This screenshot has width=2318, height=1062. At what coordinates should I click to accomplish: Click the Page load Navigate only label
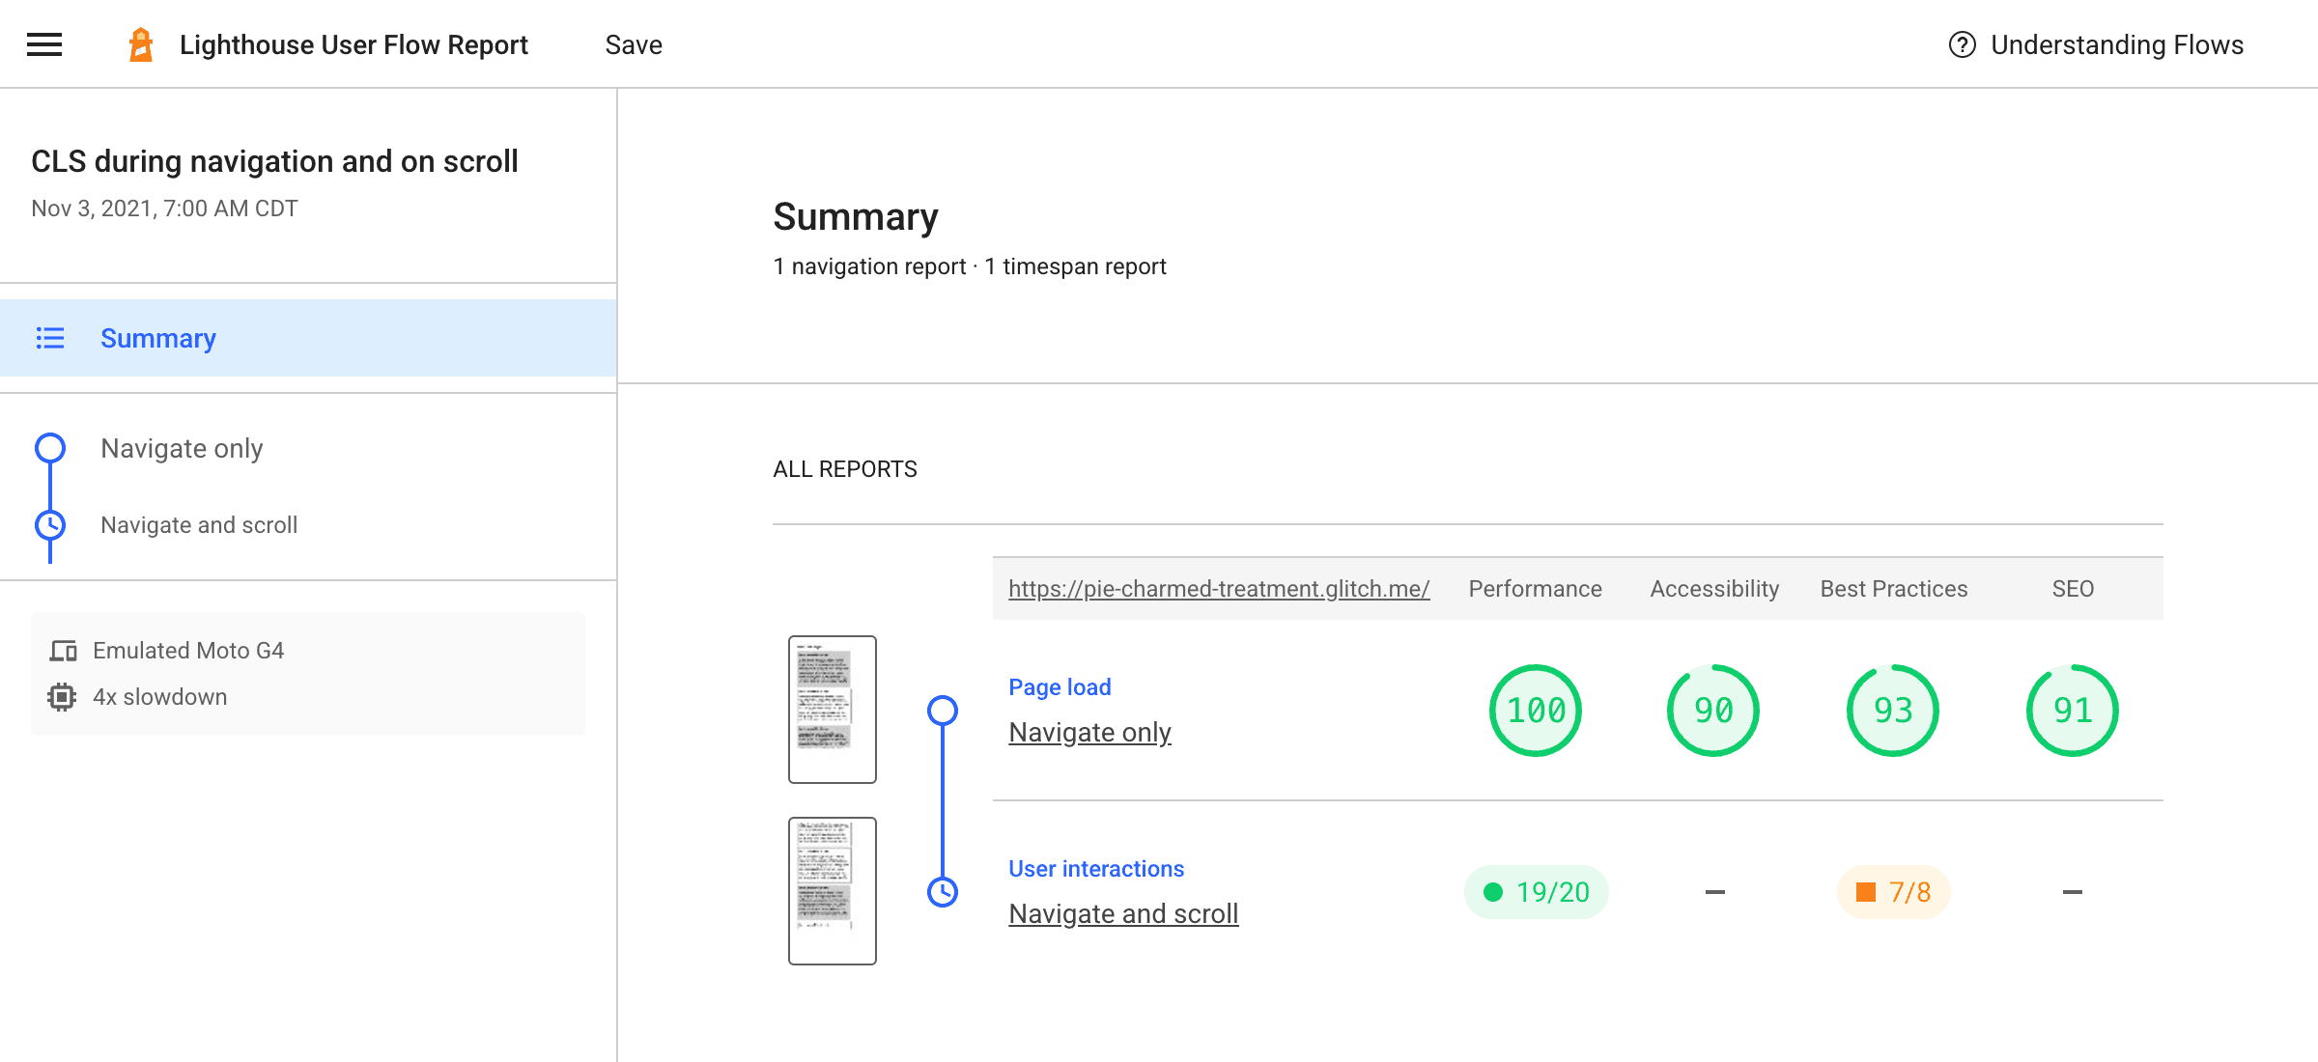click(1091, 709)
